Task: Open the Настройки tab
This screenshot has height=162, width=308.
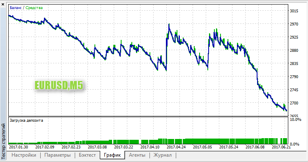Action: [24, 155]
